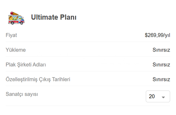Click the Ultimate Planı heading
Image resolution: width=176 pixels, height=115 pixels.
[x=54, y=17]
